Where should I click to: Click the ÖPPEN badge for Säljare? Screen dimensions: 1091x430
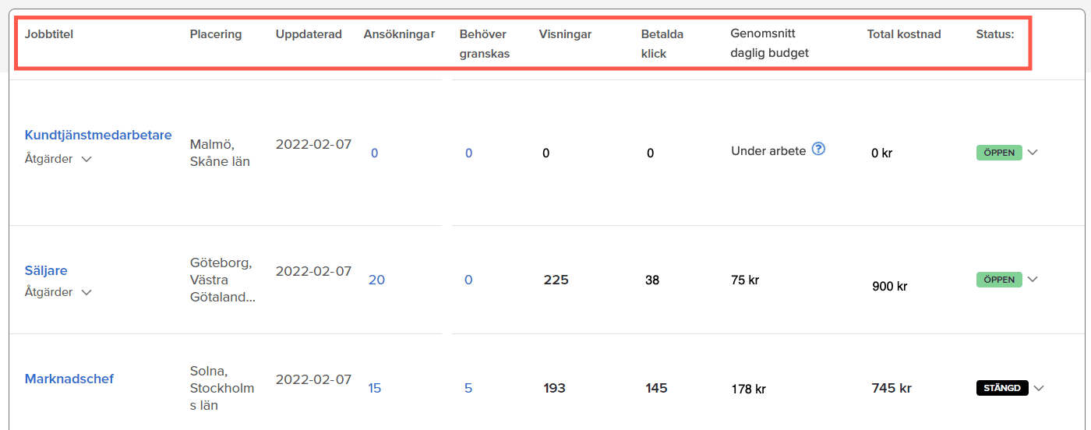999,279
